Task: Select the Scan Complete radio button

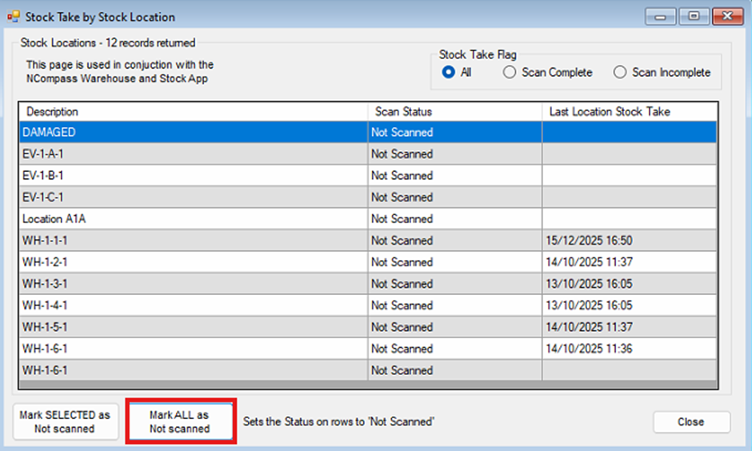Action: [510, 73]
